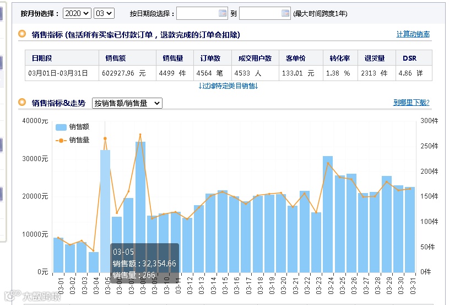Open the 到哪里下载? link

(x=412, y=103)
